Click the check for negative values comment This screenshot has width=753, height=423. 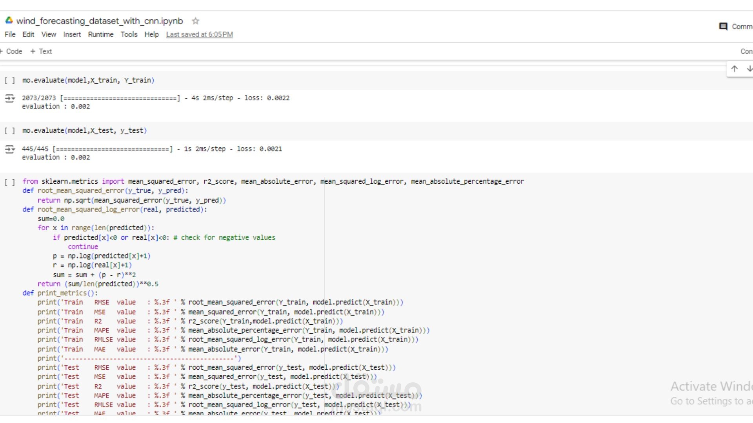224,238
